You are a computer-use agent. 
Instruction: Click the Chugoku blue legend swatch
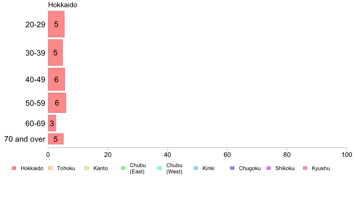tap(232, 168)
